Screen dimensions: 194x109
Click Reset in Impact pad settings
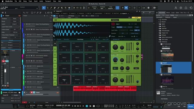137,39
